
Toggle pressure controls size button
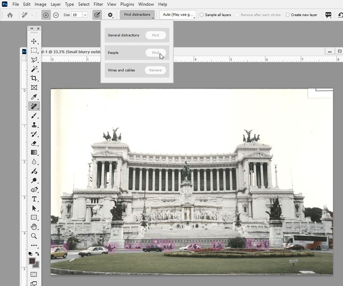point(97,15)
